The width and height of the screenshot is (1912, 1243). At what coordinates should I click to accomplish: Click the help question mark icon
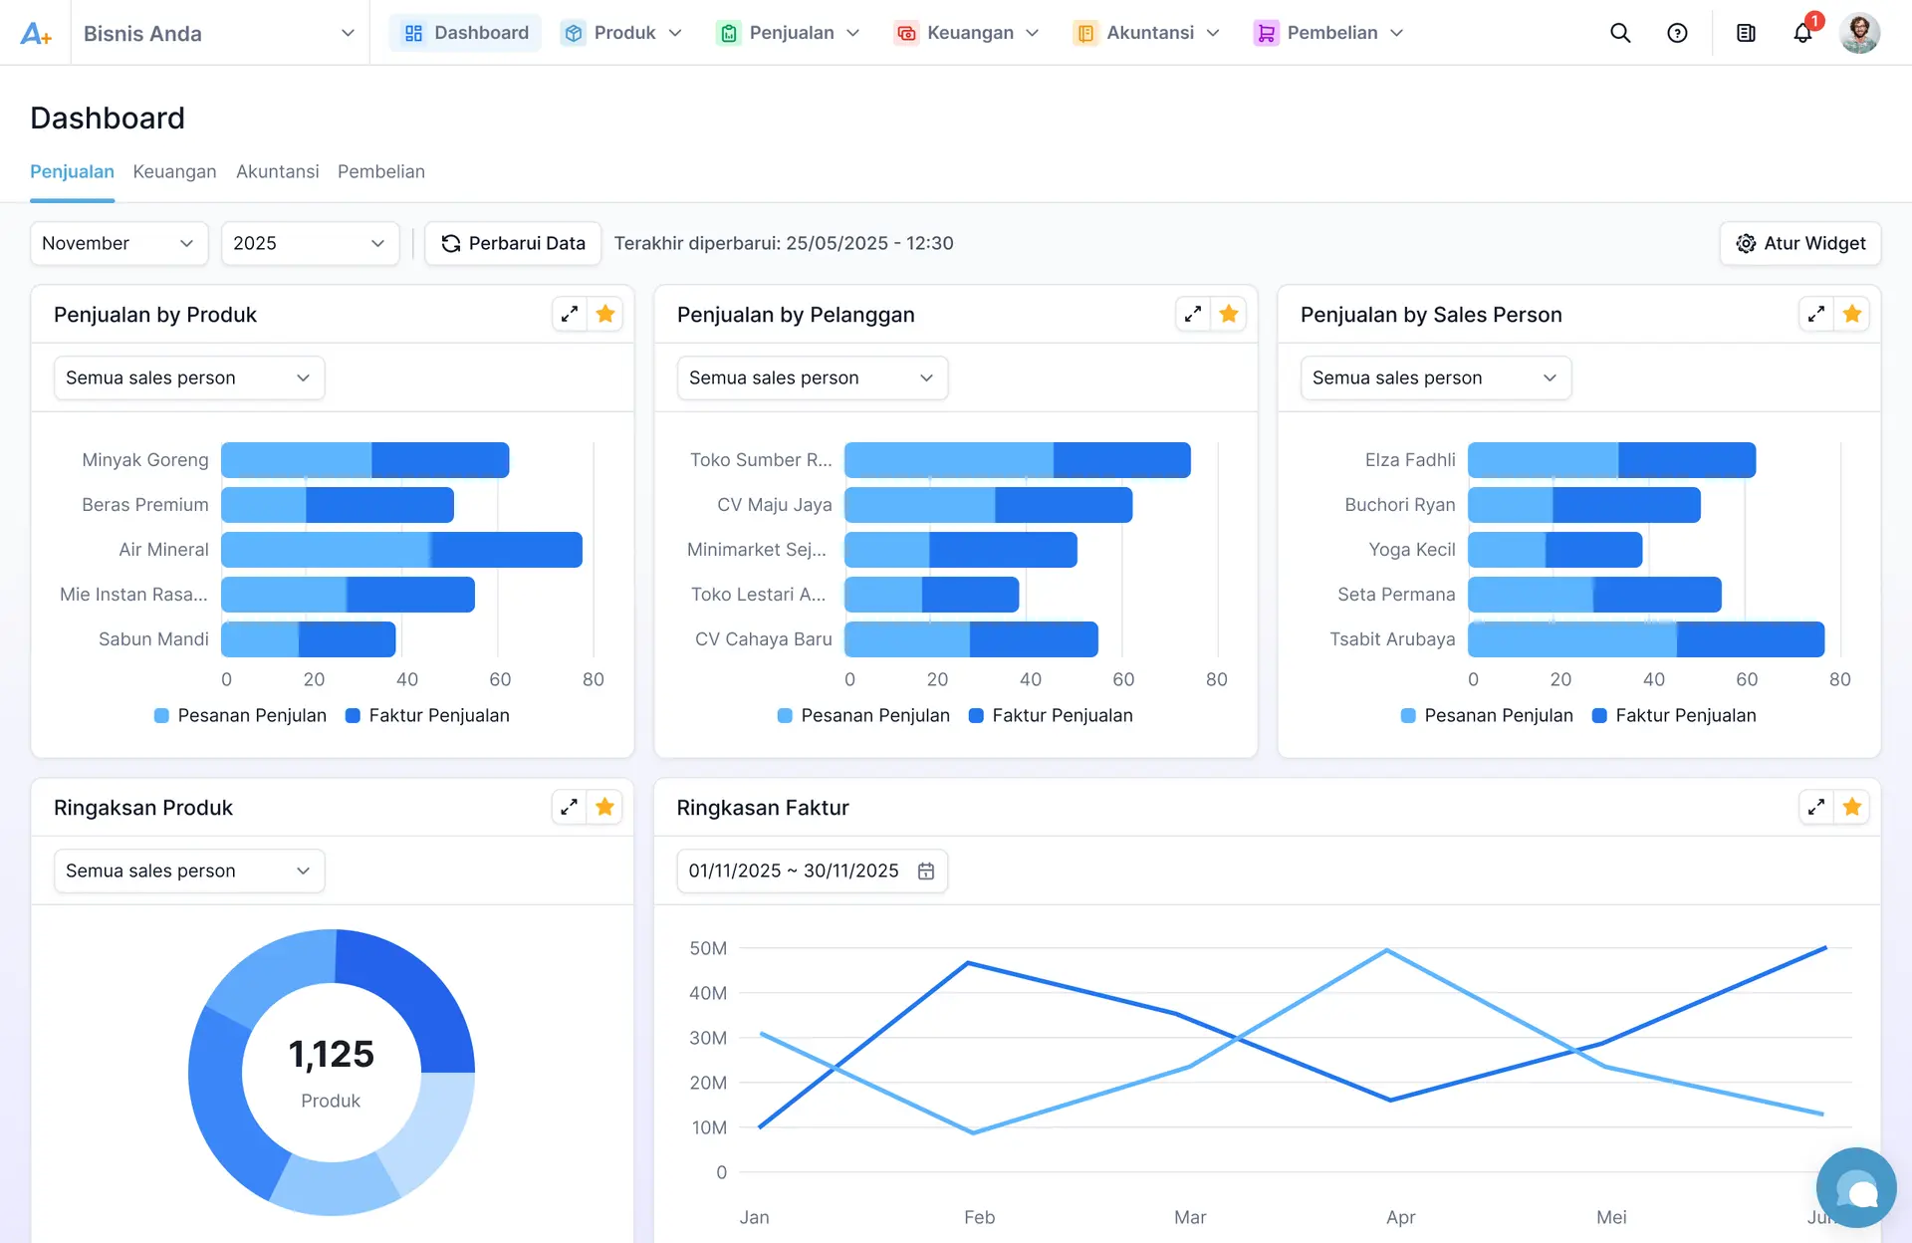tap(1678, 33)
